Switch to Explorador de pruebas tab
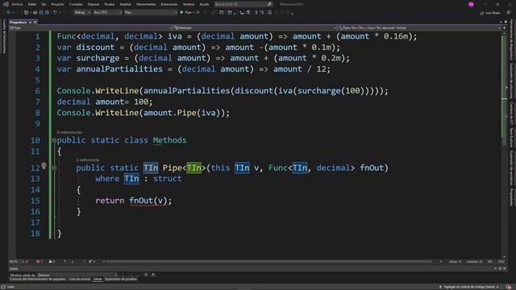The height and width of the screenshot is (290, 516). [121, 280]
